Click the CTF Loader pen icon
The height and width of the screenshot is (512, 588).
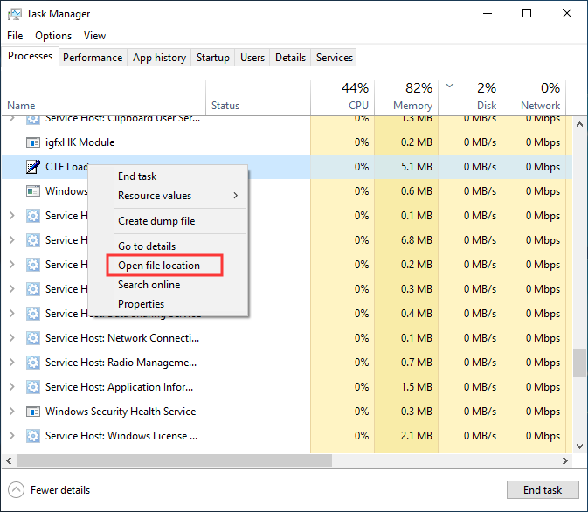(33, 167)
